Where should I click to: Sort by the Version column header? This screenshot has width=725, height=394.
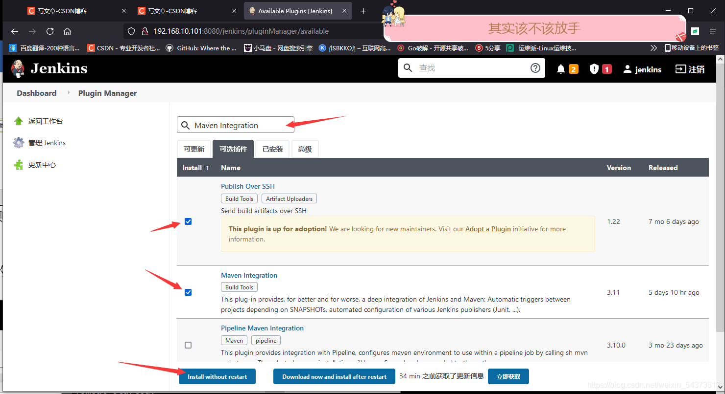[619, 168]
